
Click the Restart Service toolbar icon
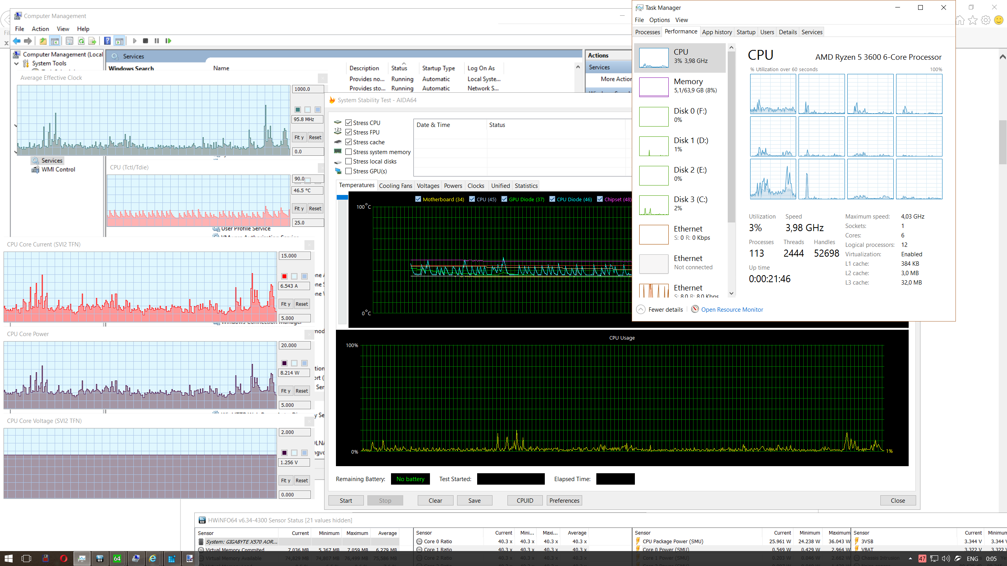click(x=168, y=41)
